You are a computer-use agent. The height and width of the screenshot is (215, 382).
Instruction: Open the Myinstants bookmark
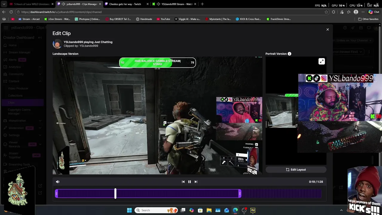point(218,19)
